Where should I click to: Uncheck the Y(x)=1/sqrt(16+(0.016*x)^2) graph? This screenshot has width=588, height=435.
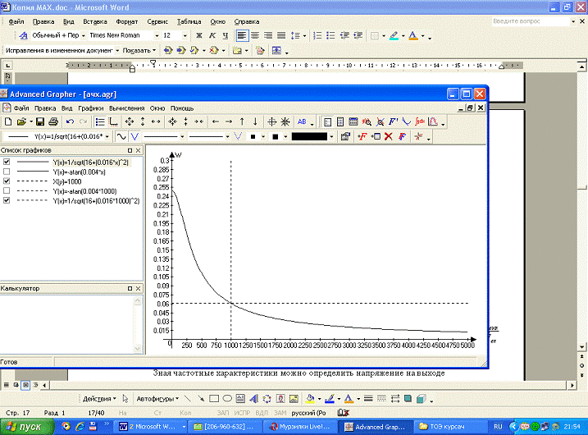[x=7, y=162]
